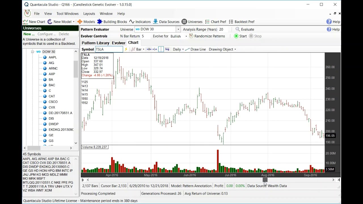Select DWDP in the universe tree
Image resolution: width=363 pixels, height=204 pixels.
tap(54, 124)
